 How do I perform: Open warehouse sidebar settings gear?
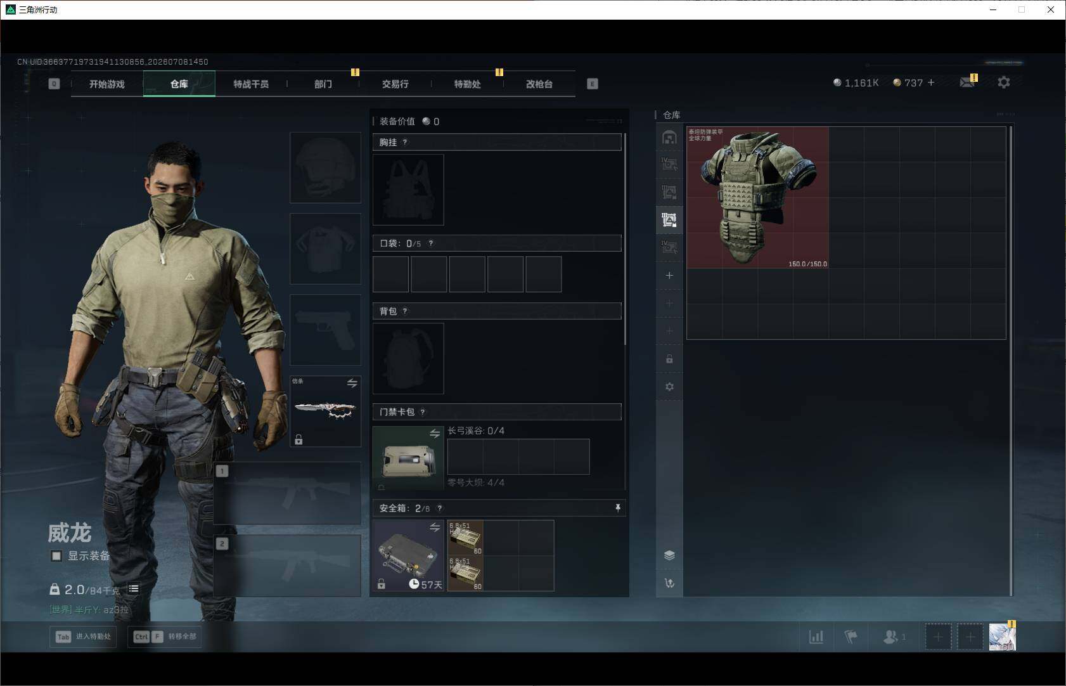point(669,387)
